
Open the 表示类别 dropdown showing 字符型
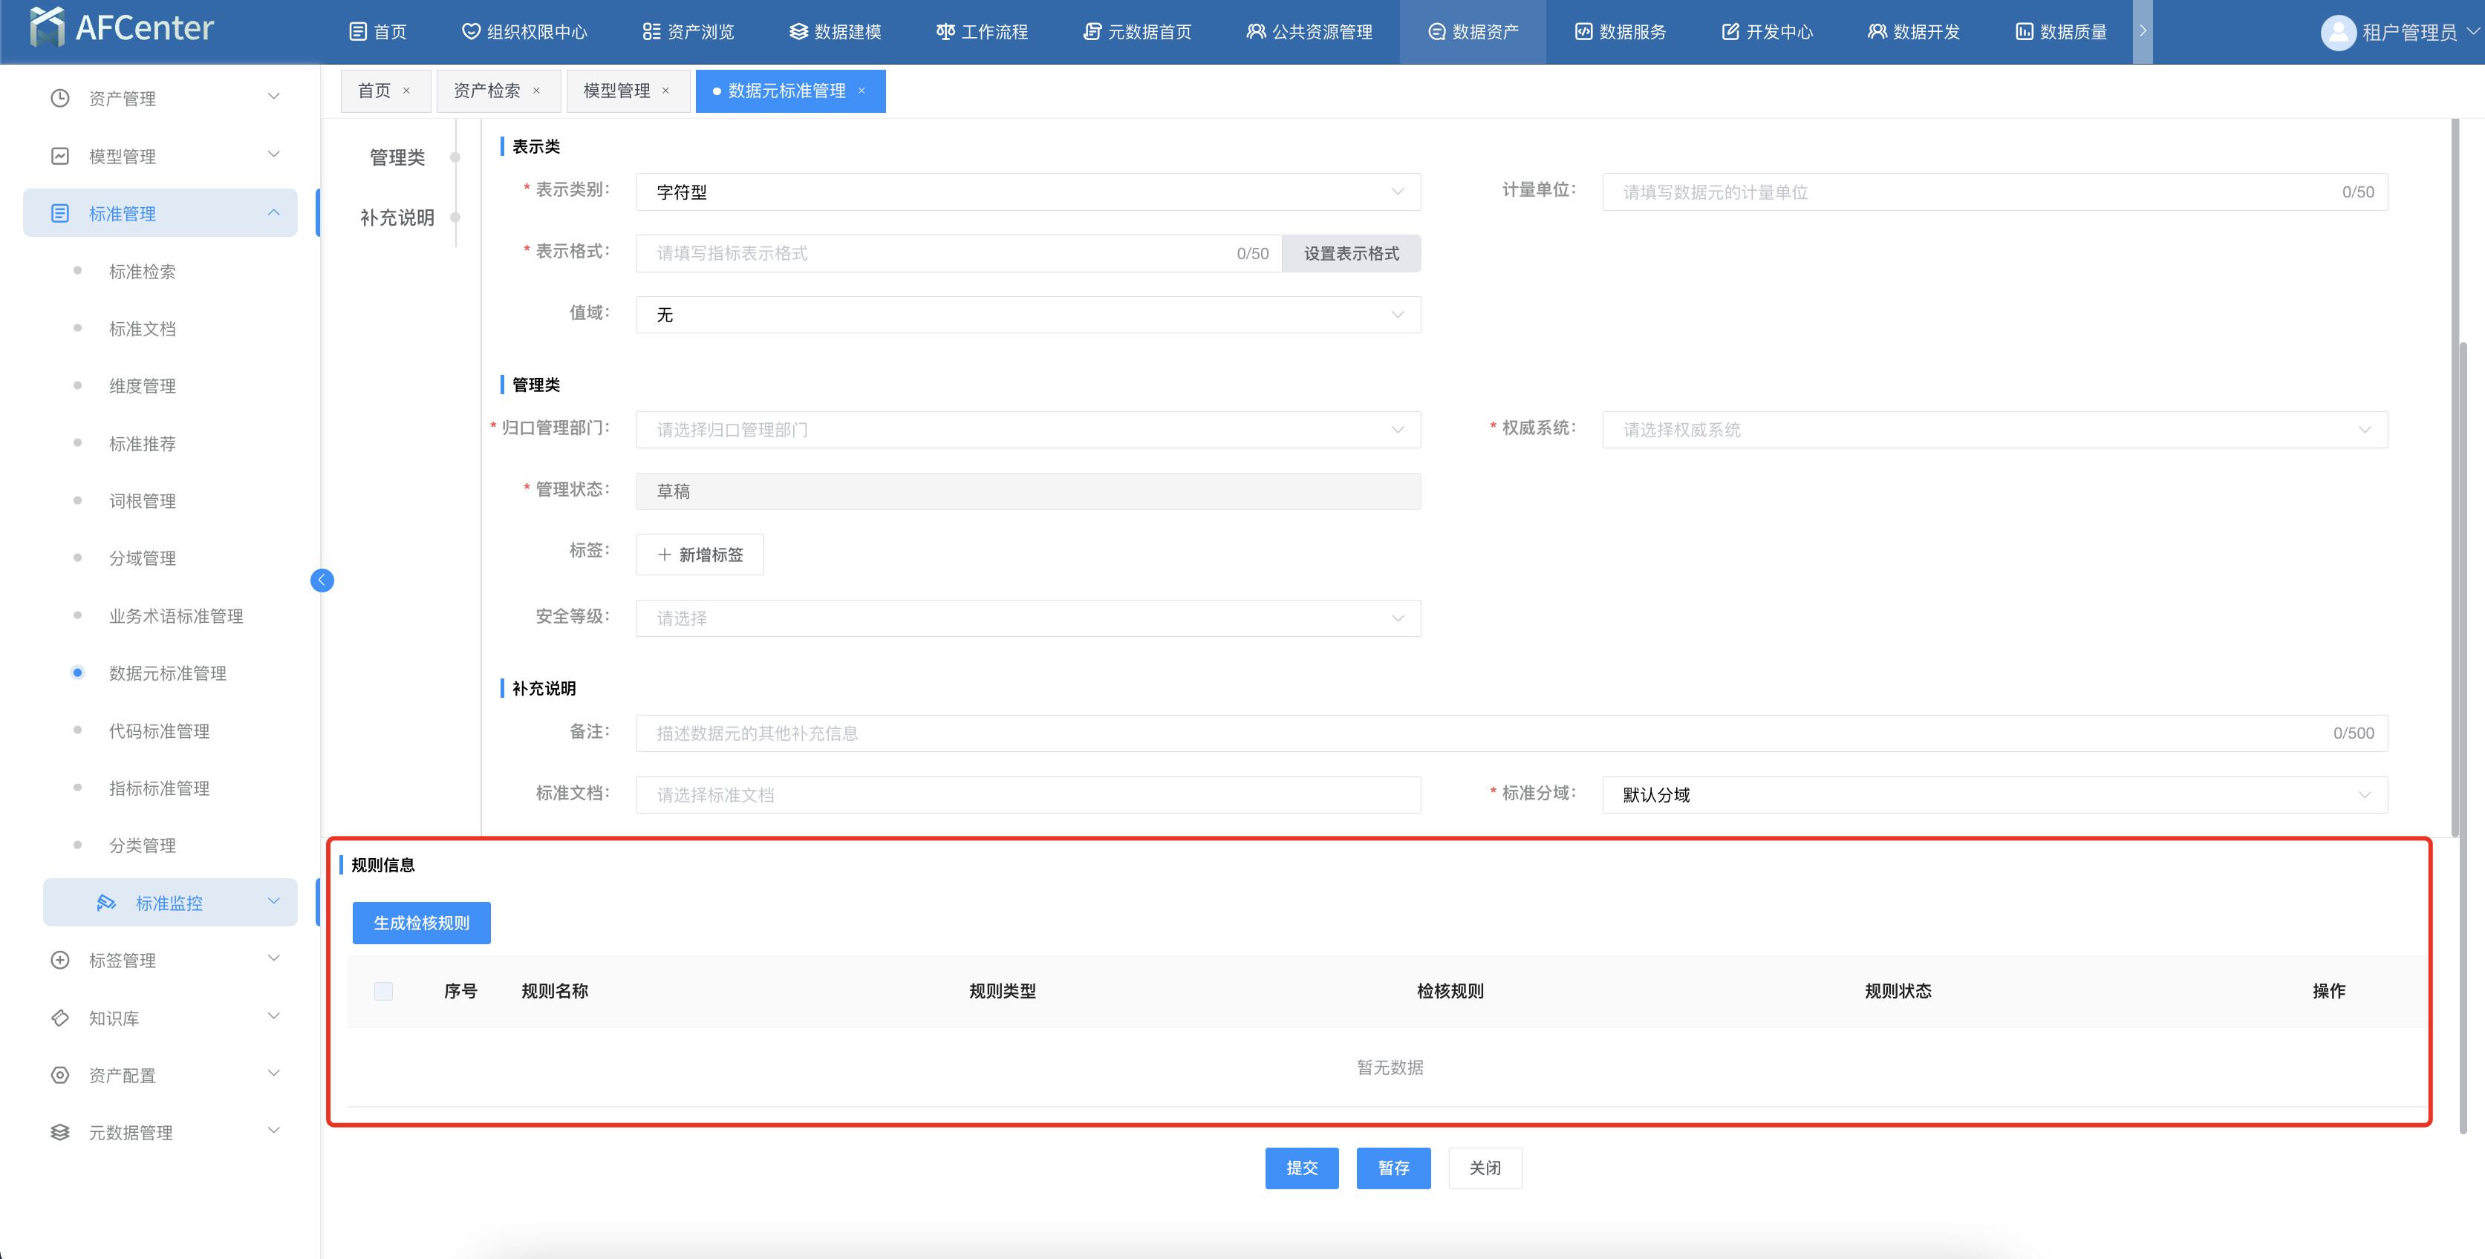click(1027, 192)
